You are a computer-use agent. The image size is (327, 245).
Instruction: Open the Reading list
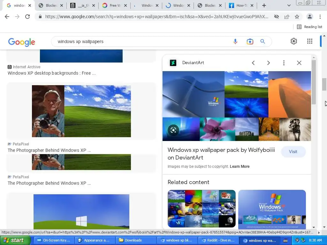coord(309,27)
